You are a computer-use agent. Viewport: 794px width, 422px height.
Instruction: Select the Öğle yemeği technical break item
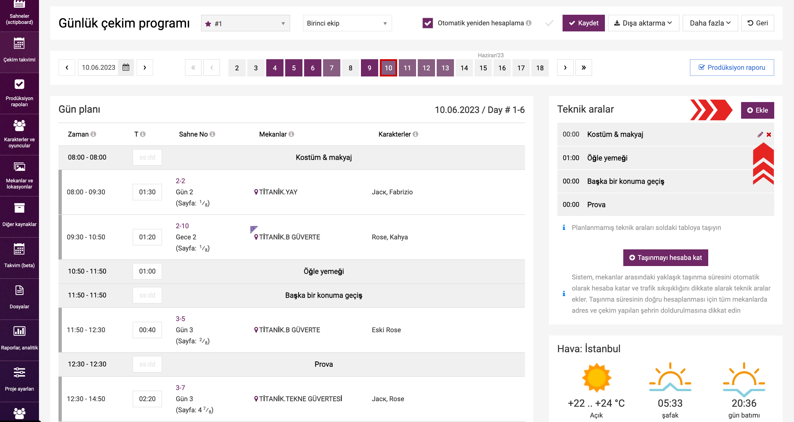(665, 158)
